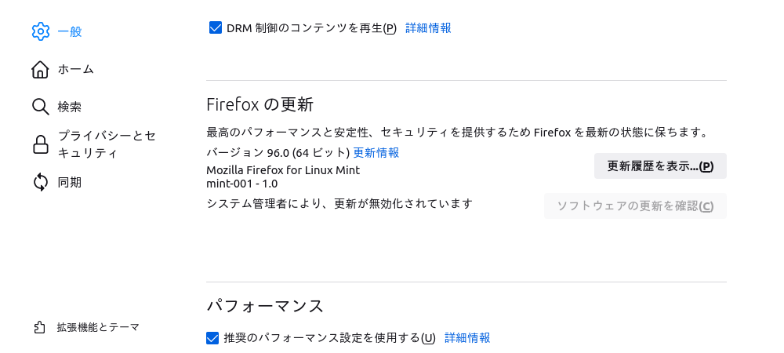Click the ソフトウェアの更新を確認 button
Viewport: 784px width, 353px height.
635,206
